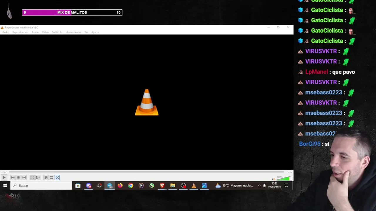The height and width of the screenshot is (211, 376).
Task: Open the Reproducción menu
Action: 20,32
